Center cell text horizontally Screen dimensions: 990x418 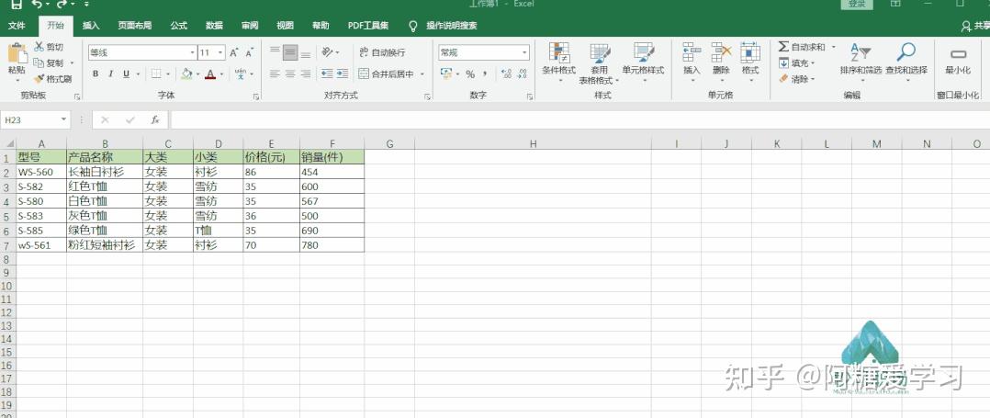click(x=290, y=73)
